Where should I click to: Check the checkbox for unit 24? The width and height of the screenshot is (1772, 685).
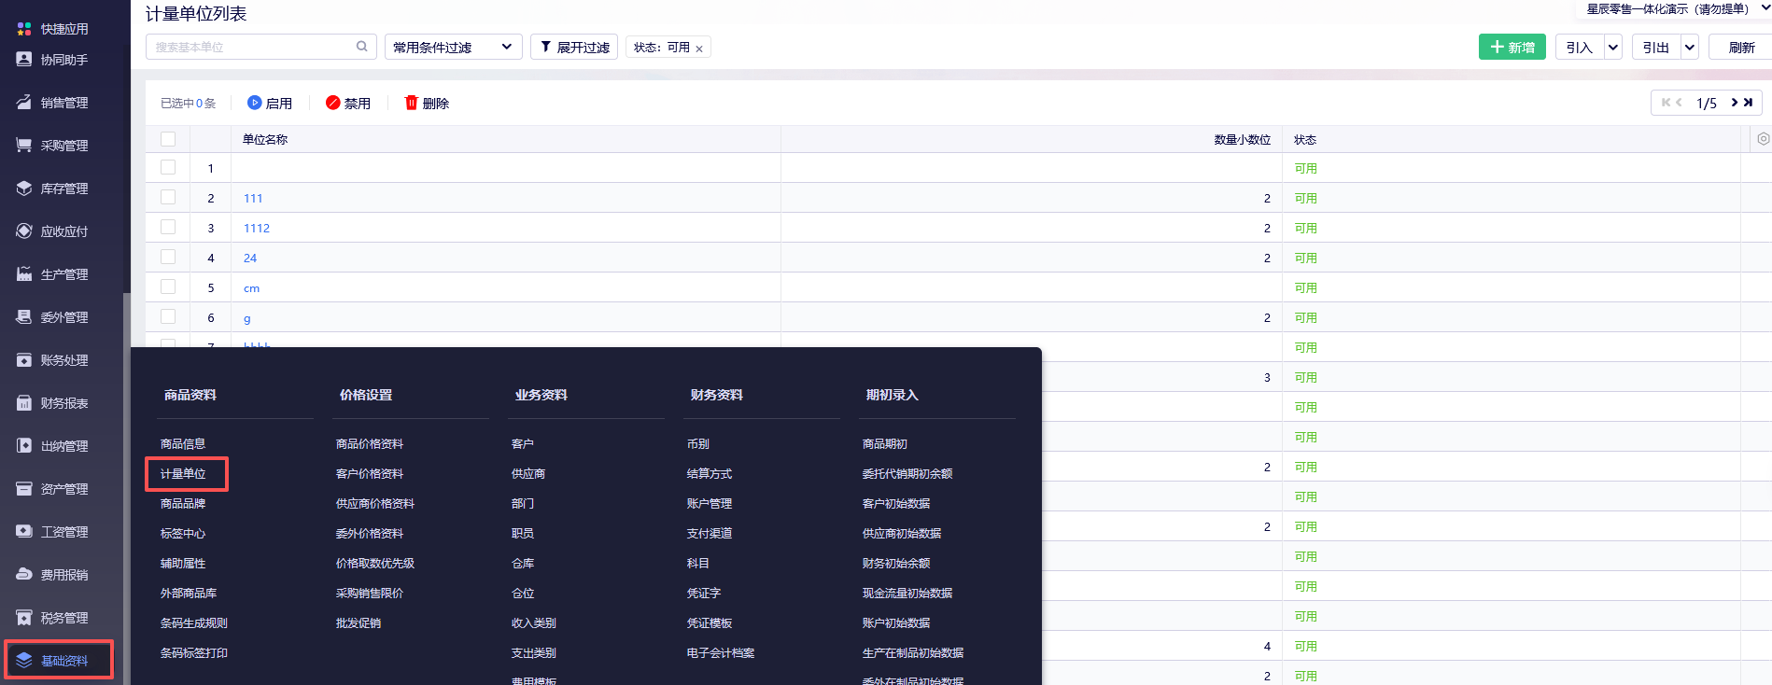[168, 257]
